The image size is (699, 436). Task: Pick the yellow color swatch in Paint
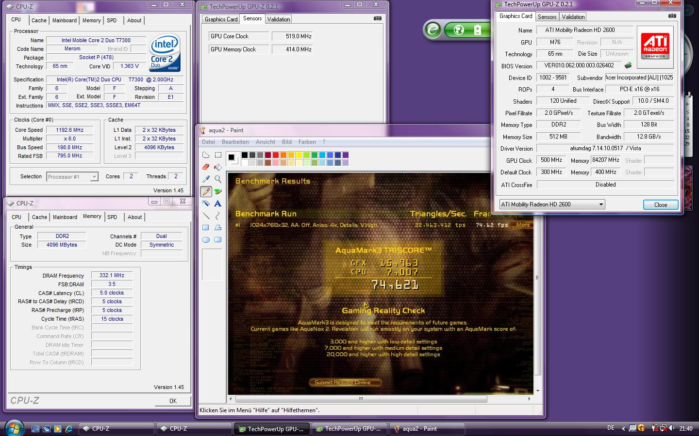(x=299, y=155)
